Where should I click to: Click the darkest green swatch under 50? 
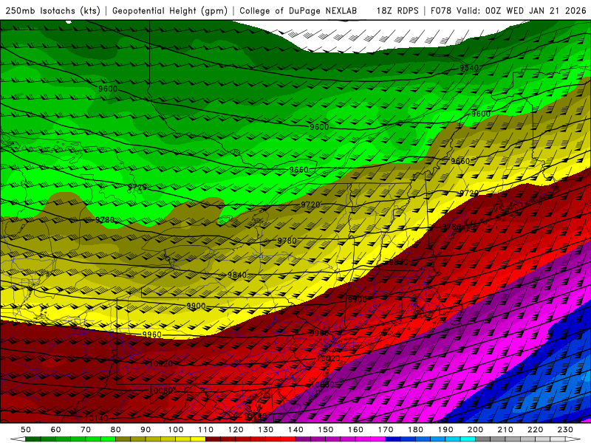coord(33,439)
